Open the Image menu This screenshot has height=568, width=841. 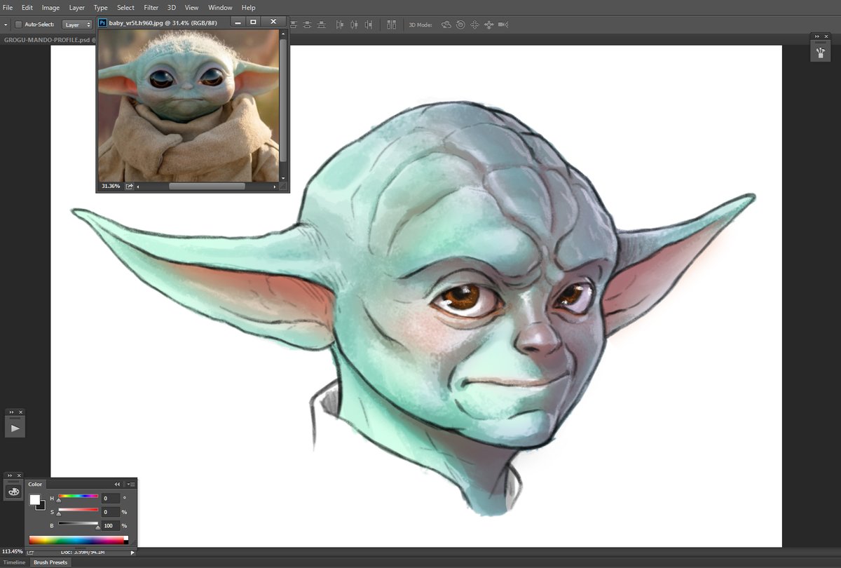(50, 8)
